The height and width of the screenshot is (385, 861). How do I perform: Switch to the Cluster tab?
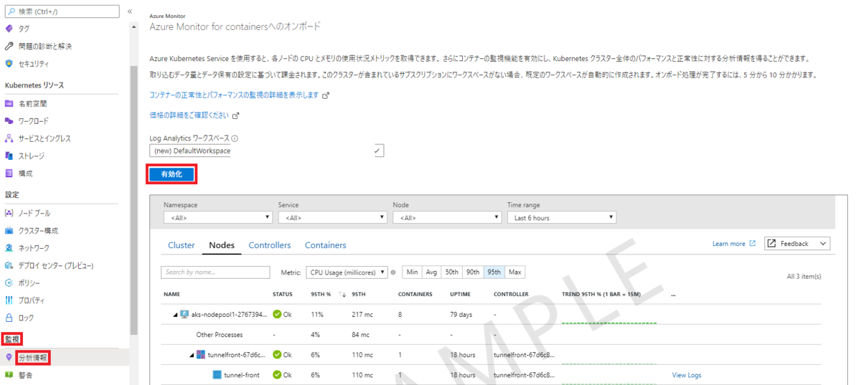tap(182, 245)
